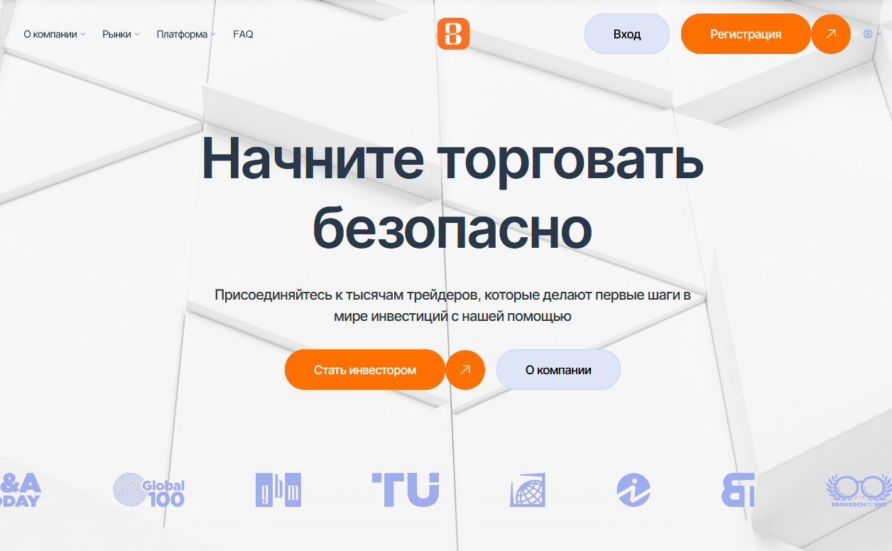Image resolution: width=892 pixels, height=551 pixels.
Task: Click the Регистрация button
Action: (x=746, y=34)
